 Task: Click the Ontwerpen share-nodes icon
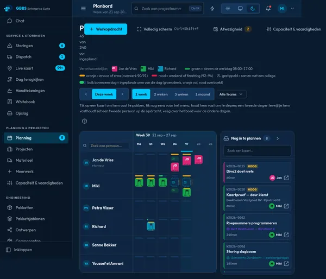pyautogui.click(x=10, y=230)
